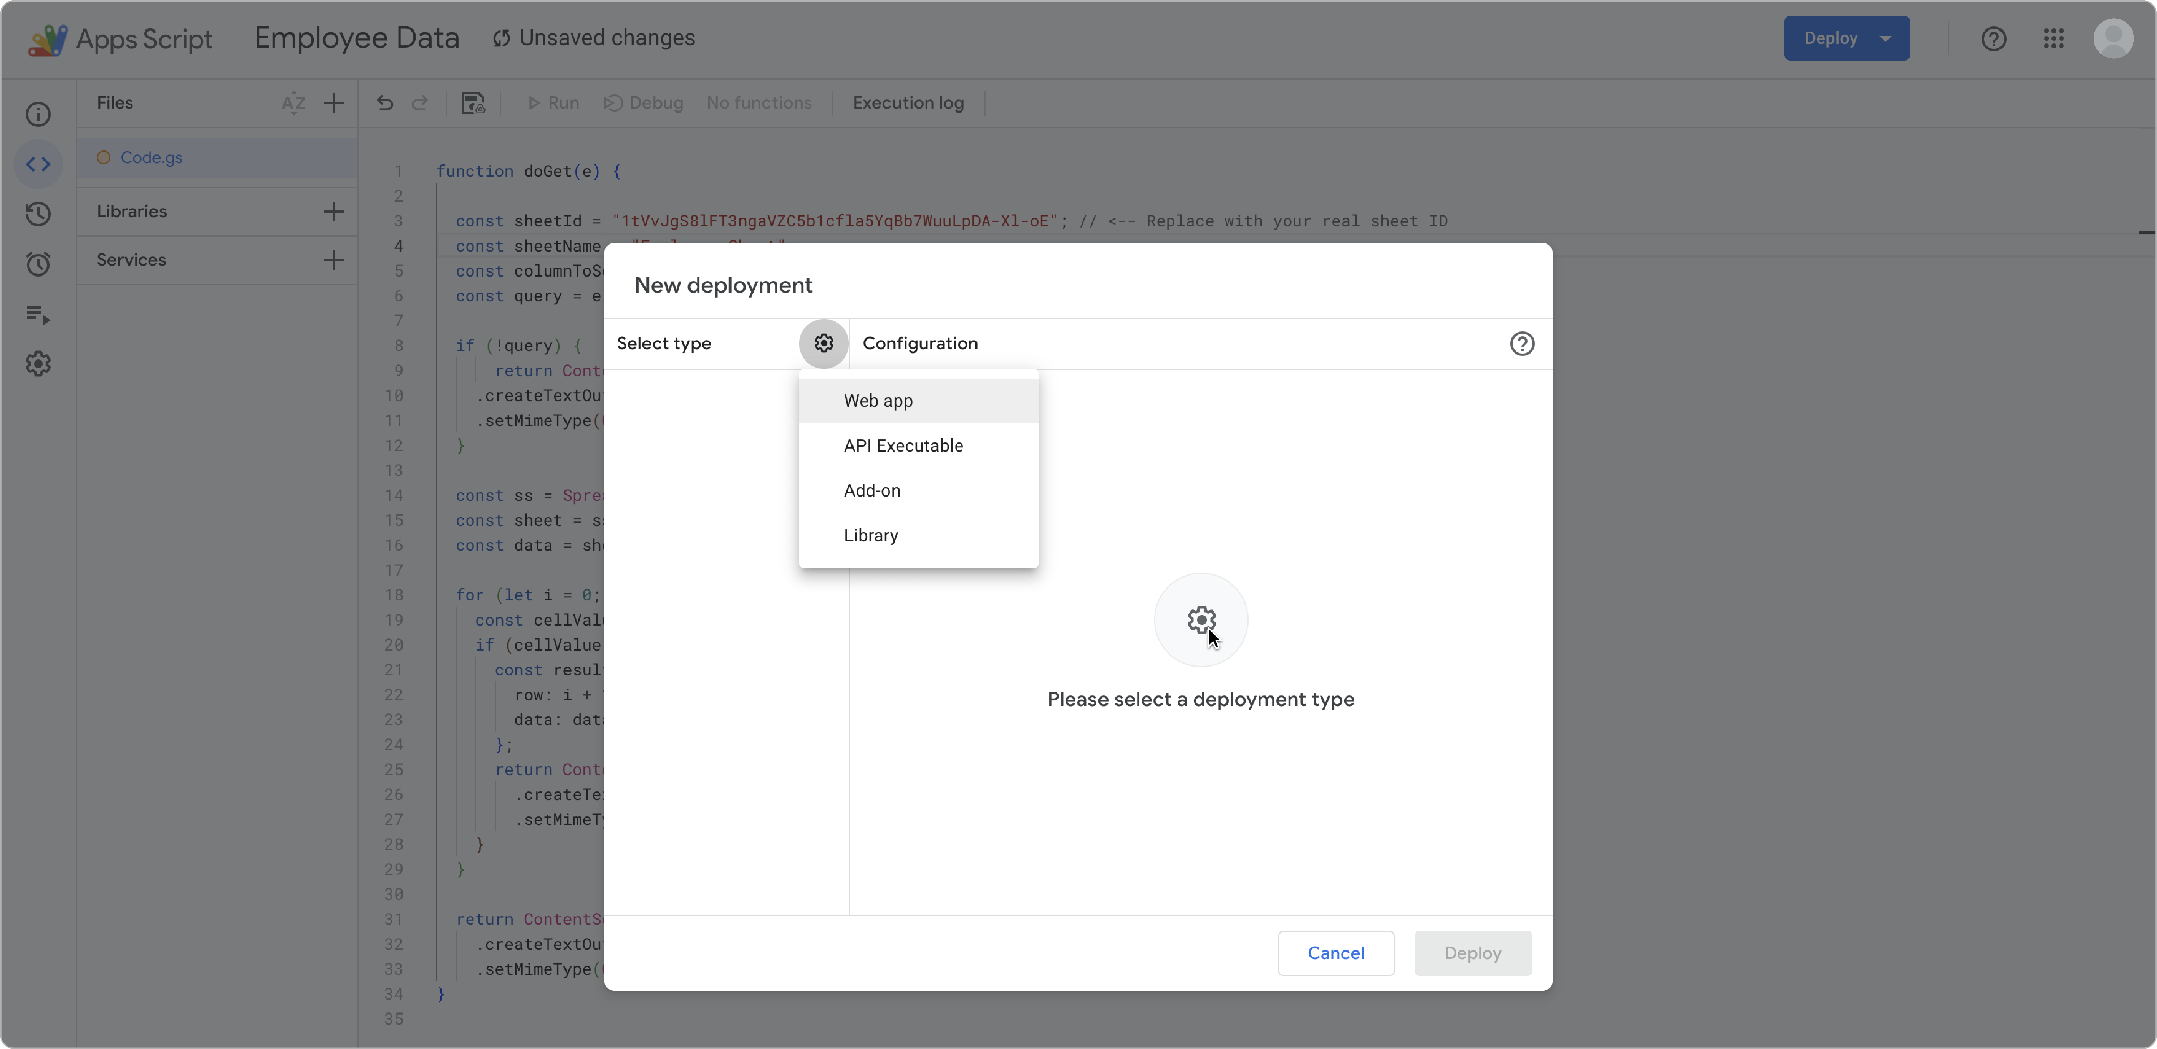
Task: Select the Code.gs file
Action: coord(152,158)
